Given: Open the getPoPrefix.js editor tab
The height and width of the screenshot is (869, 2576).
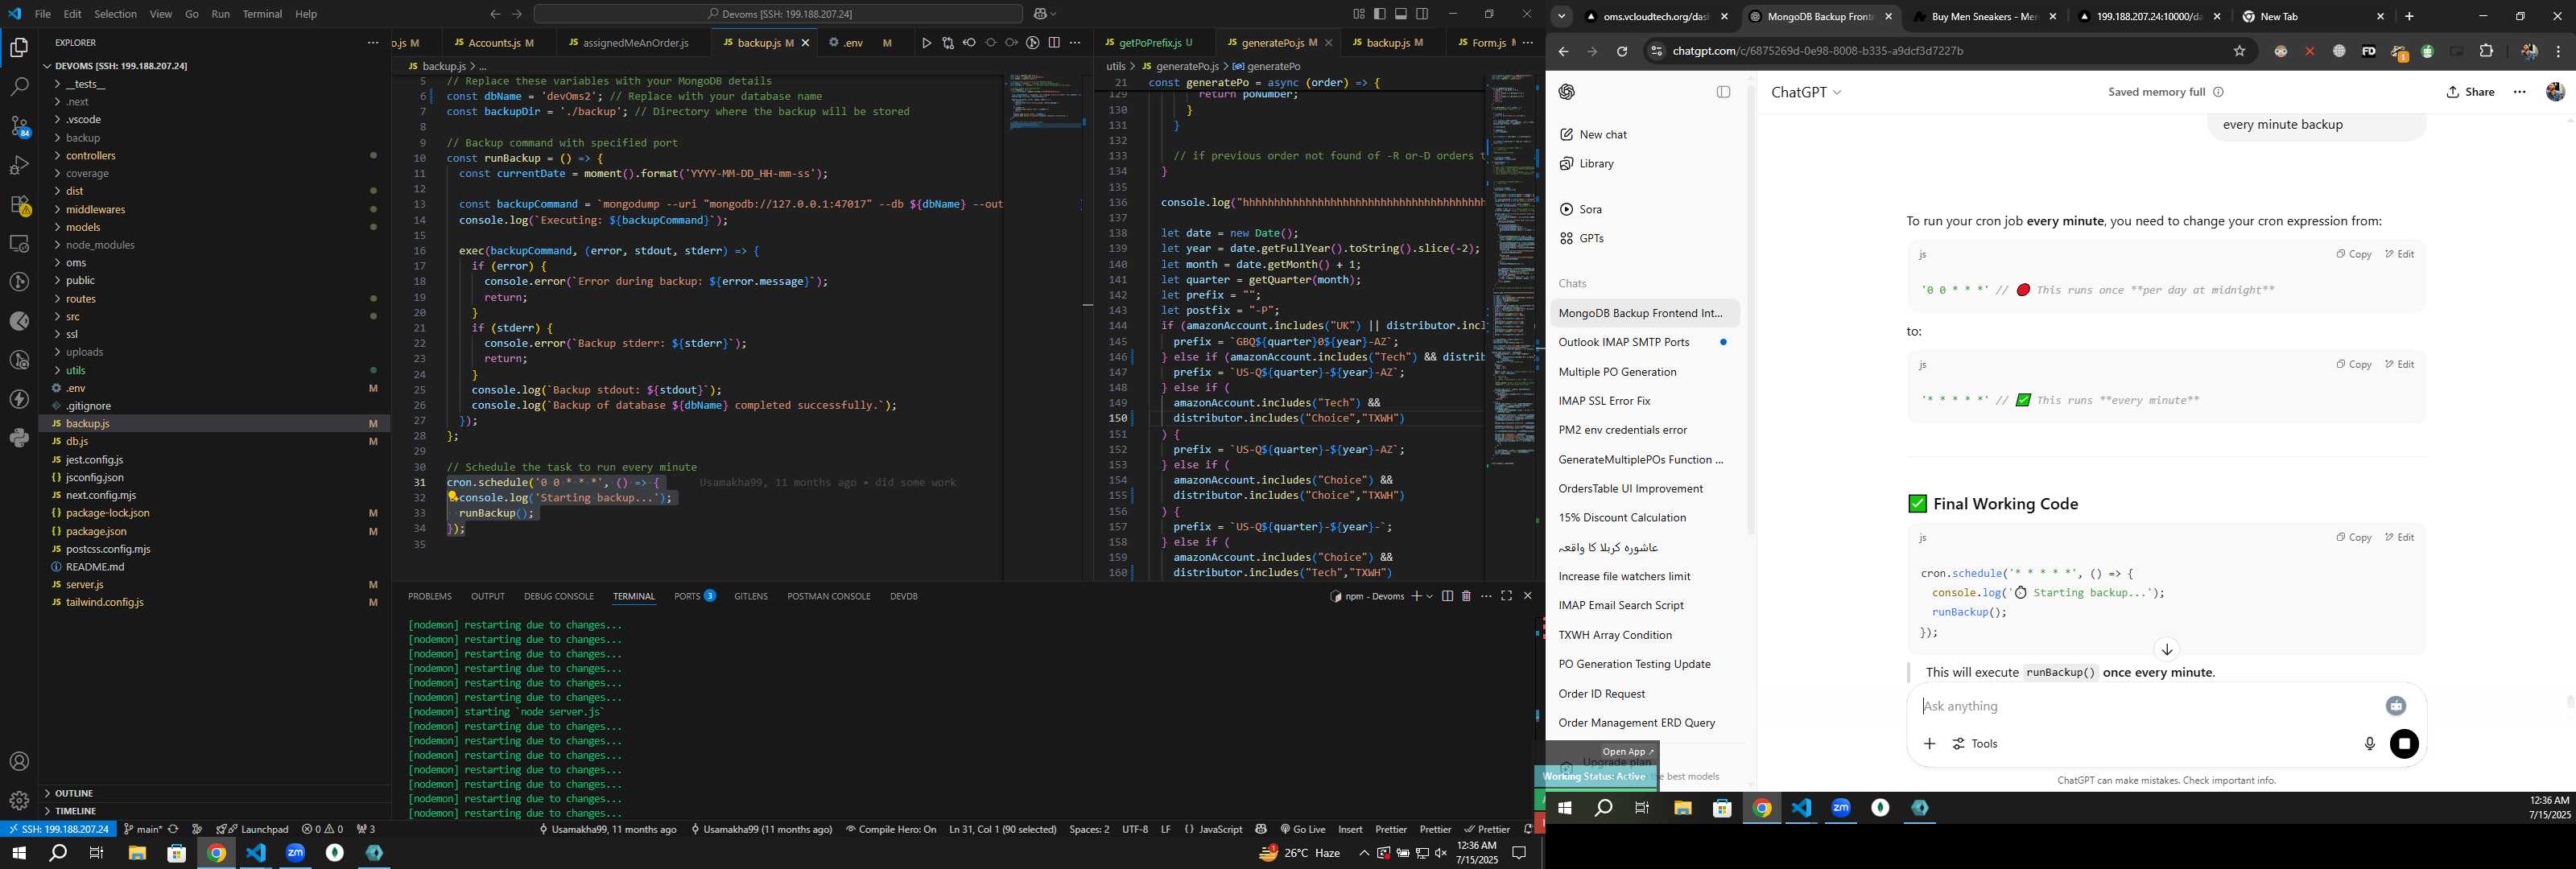Looking at the screenshot, I should [1155, 43].
